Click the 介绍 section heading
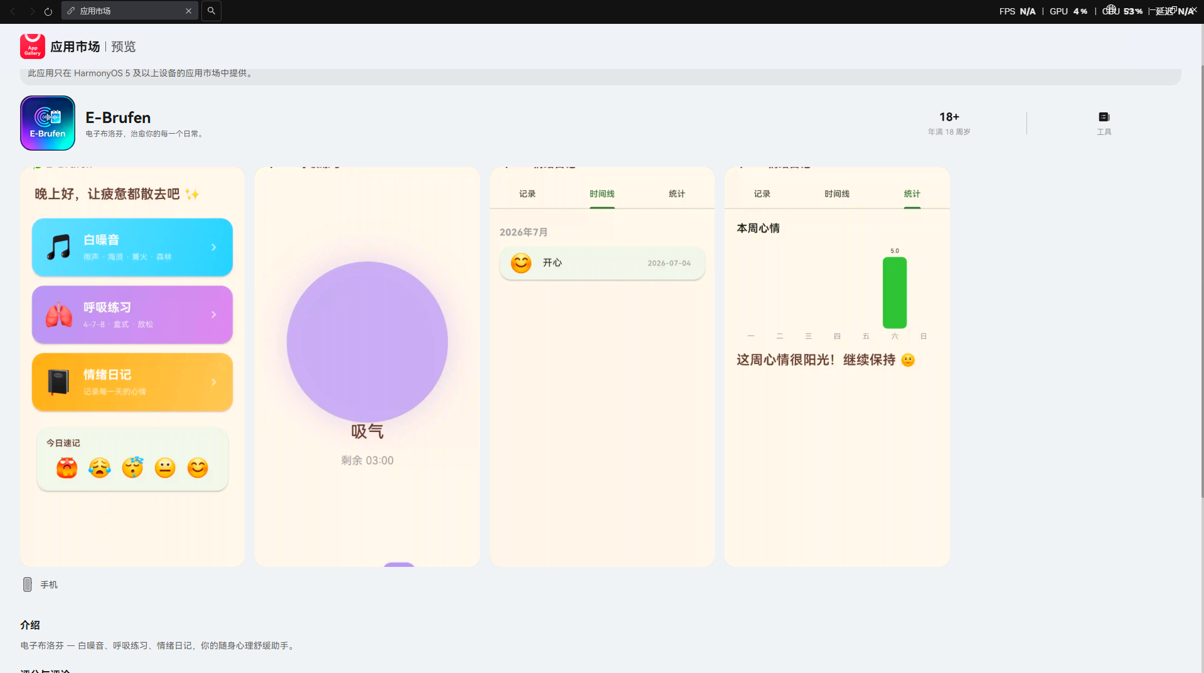1204x673 pixels. [x=30, y=625]
